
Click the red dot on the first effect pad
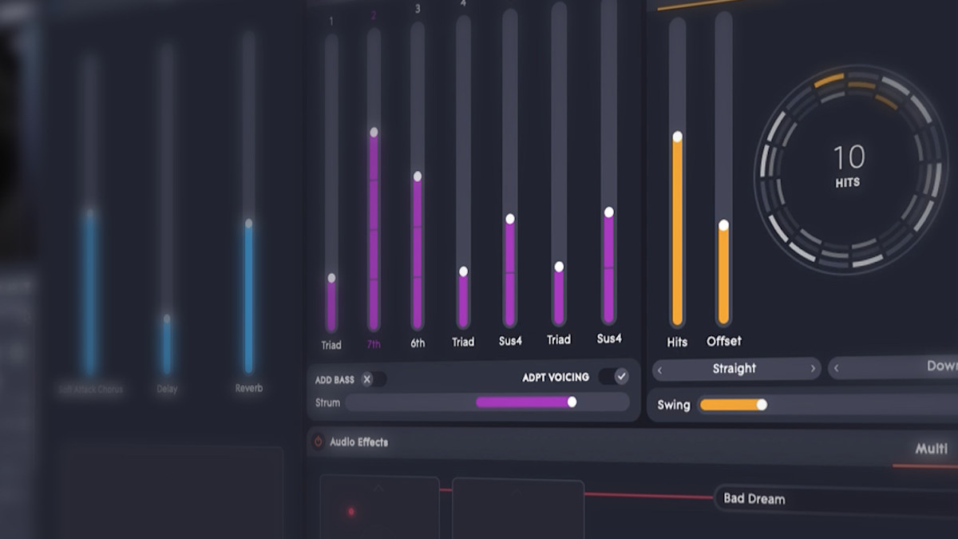coord(350,512)
